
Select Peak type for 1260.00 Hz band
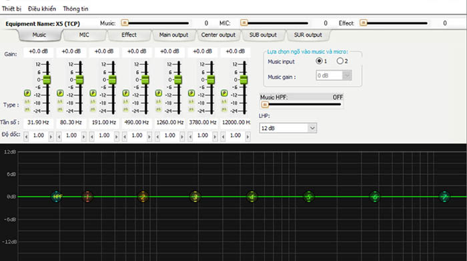click(159, 93)
